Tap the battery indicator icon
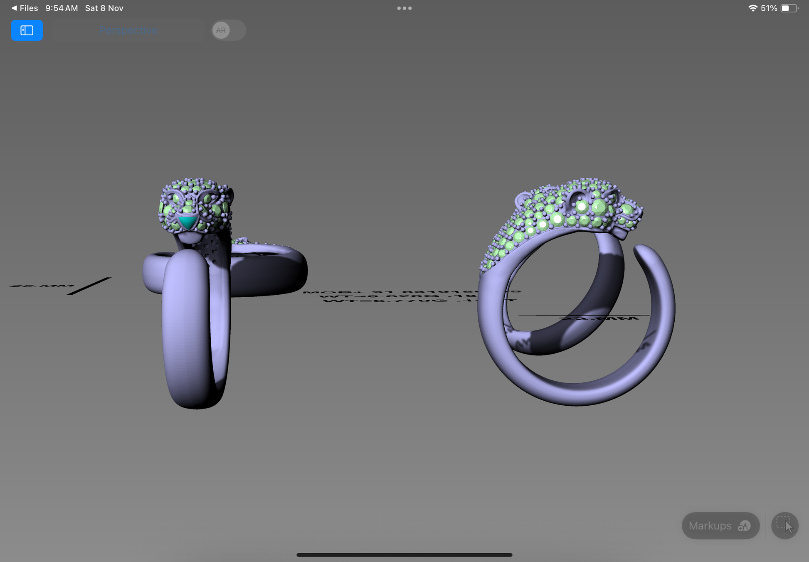The width and height of the screenshot is (809, 562). pos(789,8)
